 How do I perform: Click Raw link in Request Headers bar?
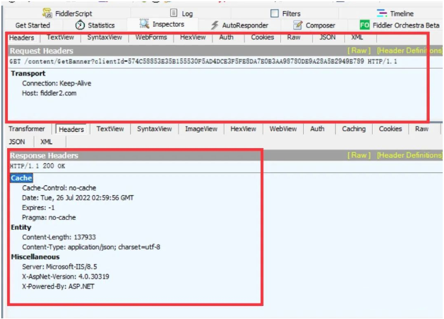pyautogui.click(x=359, y=50)
